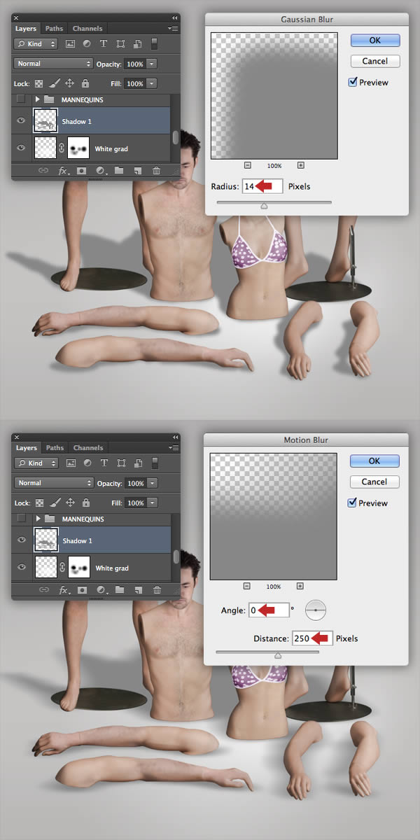Click smart object filter icon in Layers panel beside Gaussian Blur

pyautogui.click(x=137, y=43)
